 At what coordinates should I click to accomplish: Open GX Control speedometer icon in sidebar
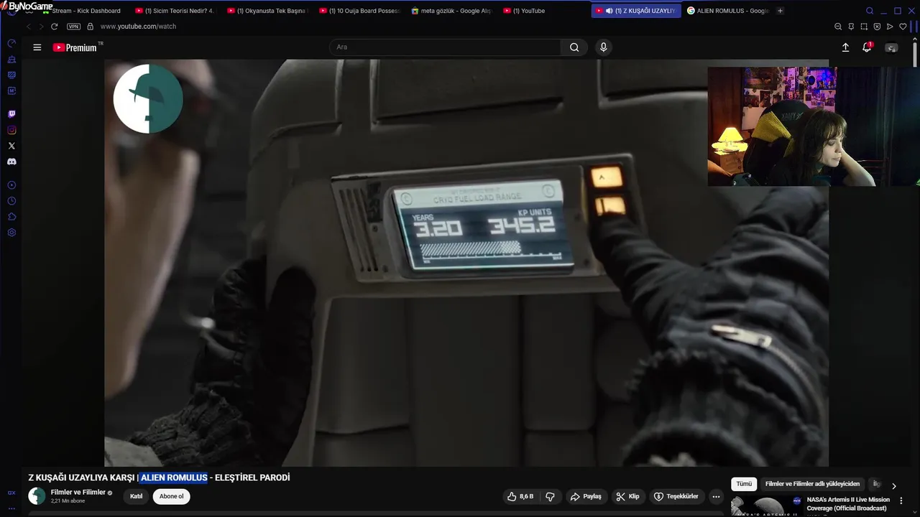click(11, 43)
